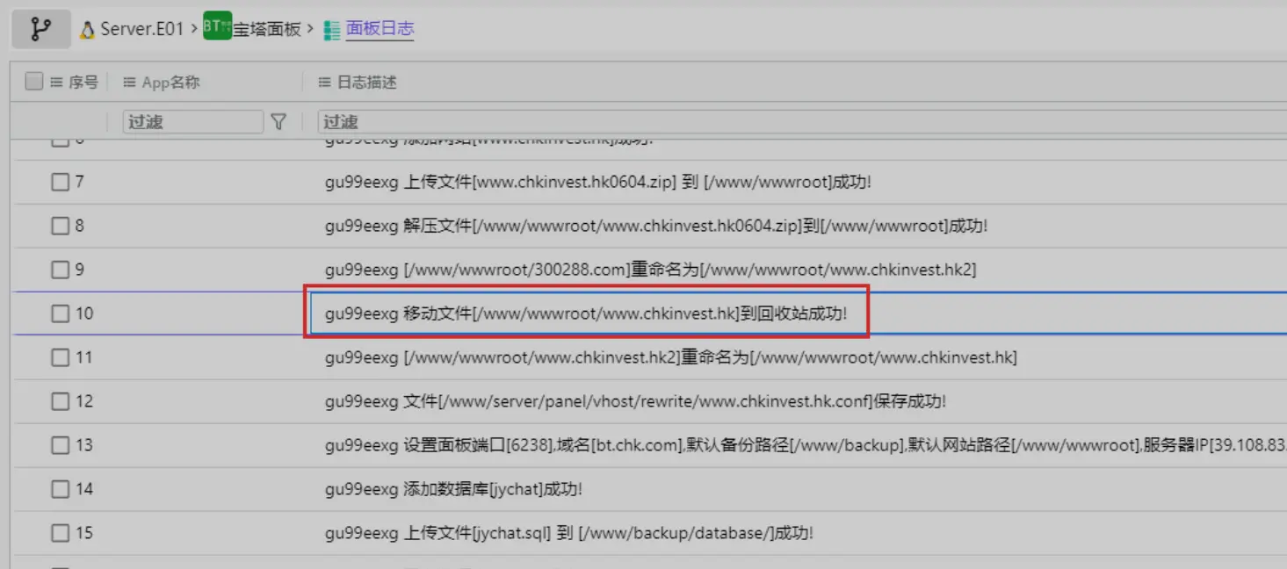The width and height of the screenshot is (1287, 569).
Task: Check the checkbox for row 11
Action: click(x=60, y=357)
